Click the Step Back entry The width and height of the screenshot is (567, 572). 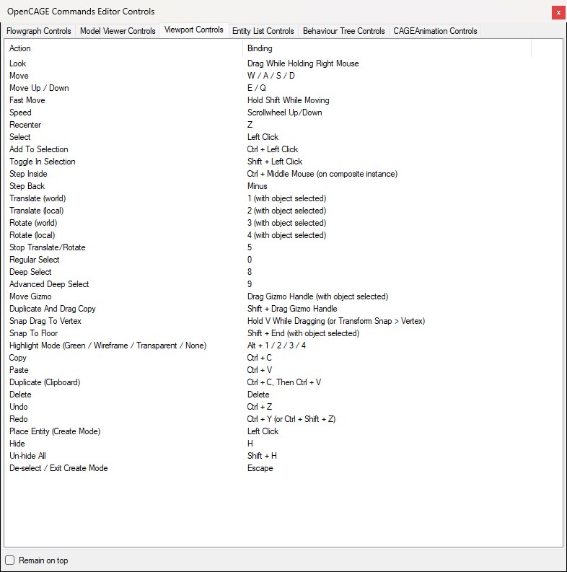pyautogui.click(x=27, y=186)
